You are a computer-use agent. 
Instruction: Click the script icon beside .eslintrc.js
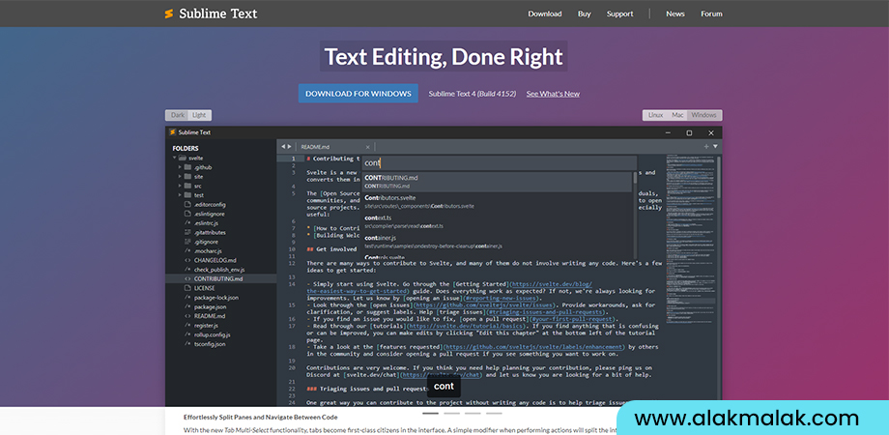coord(187,223)
